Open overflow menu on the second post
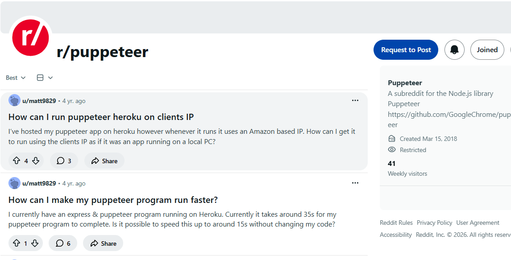This screenshot has height=260, width=511. point(355,183)
